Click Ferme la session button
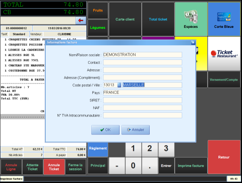242x183 pixels. tap(75, 167)
